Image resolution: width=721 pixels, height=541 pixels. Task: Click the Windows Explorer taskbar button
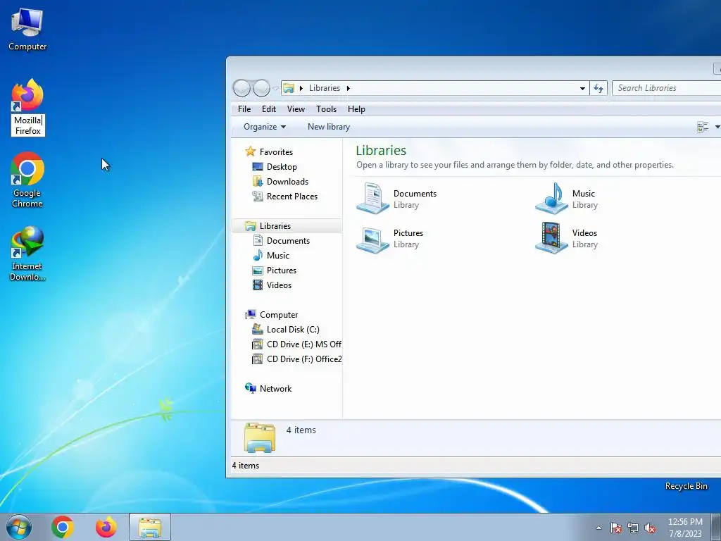pos(150,527)
